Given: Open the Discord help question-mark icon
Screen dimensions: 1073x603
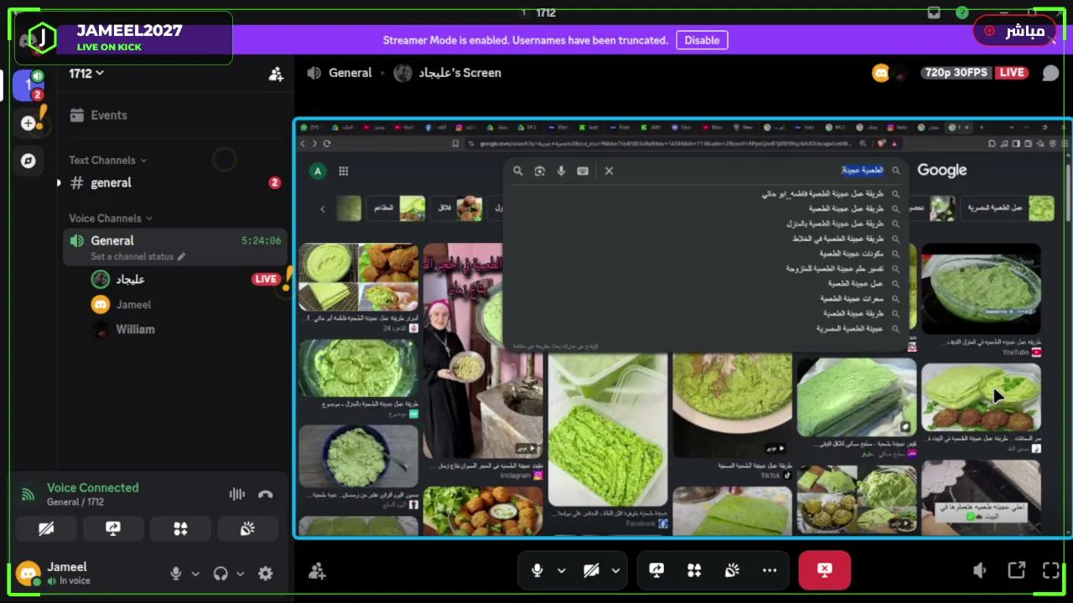Looking at the screenshot, I should 962,13.
